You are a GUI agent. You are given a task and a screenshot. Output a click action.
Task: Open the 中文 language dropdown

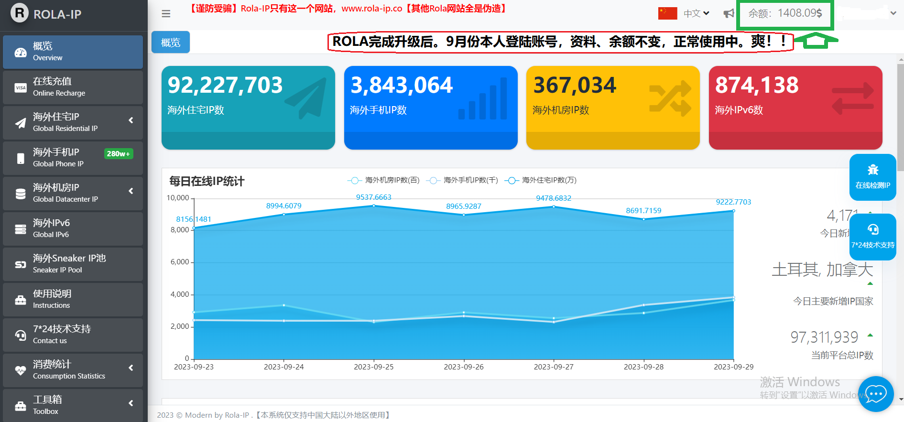(697, 13)
